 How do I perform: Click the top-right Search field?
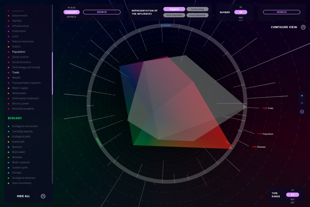[x=281, y=12]
